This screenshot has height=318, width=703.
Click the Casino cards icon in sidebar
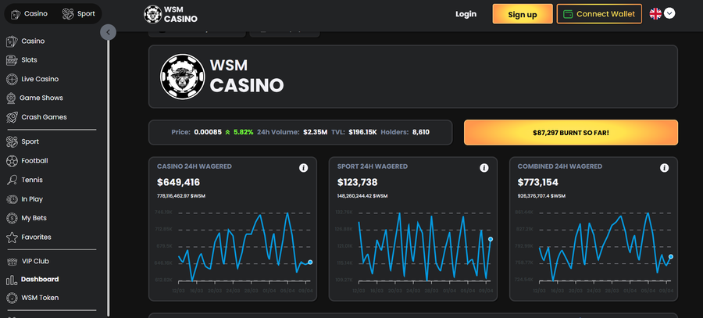pyautogui.click(x=12, y=41)
